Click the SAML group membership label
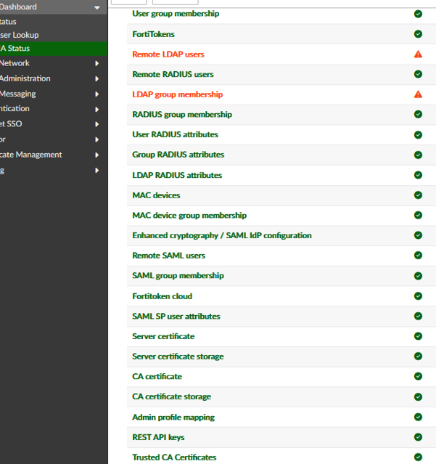The width and height of the screenshot is (436, 464). [178, 276]
